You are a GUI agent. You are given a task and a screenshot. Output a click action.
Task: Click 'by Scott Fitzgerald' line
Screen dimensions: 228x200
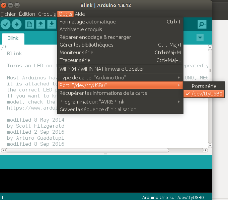click(35, 126)
